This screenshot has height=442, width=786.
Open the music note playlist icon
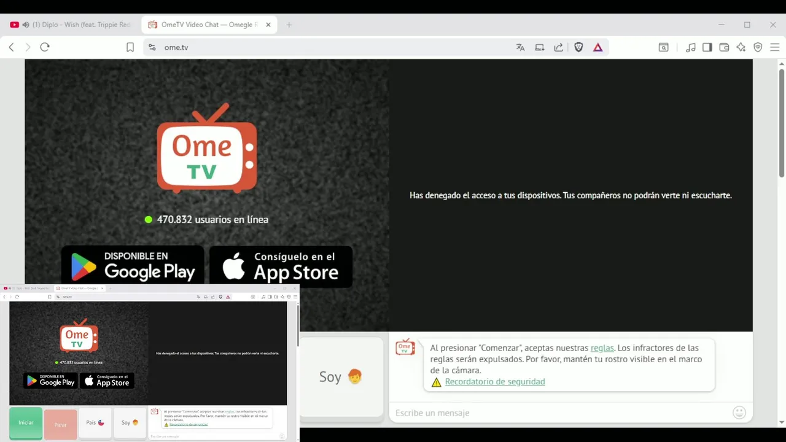pyautogui.click(x=691, y=47)
